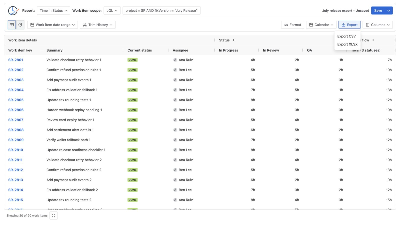Open work item SR-2804
Viewport: 400px width, 225px height.
[x=16, y=90]
